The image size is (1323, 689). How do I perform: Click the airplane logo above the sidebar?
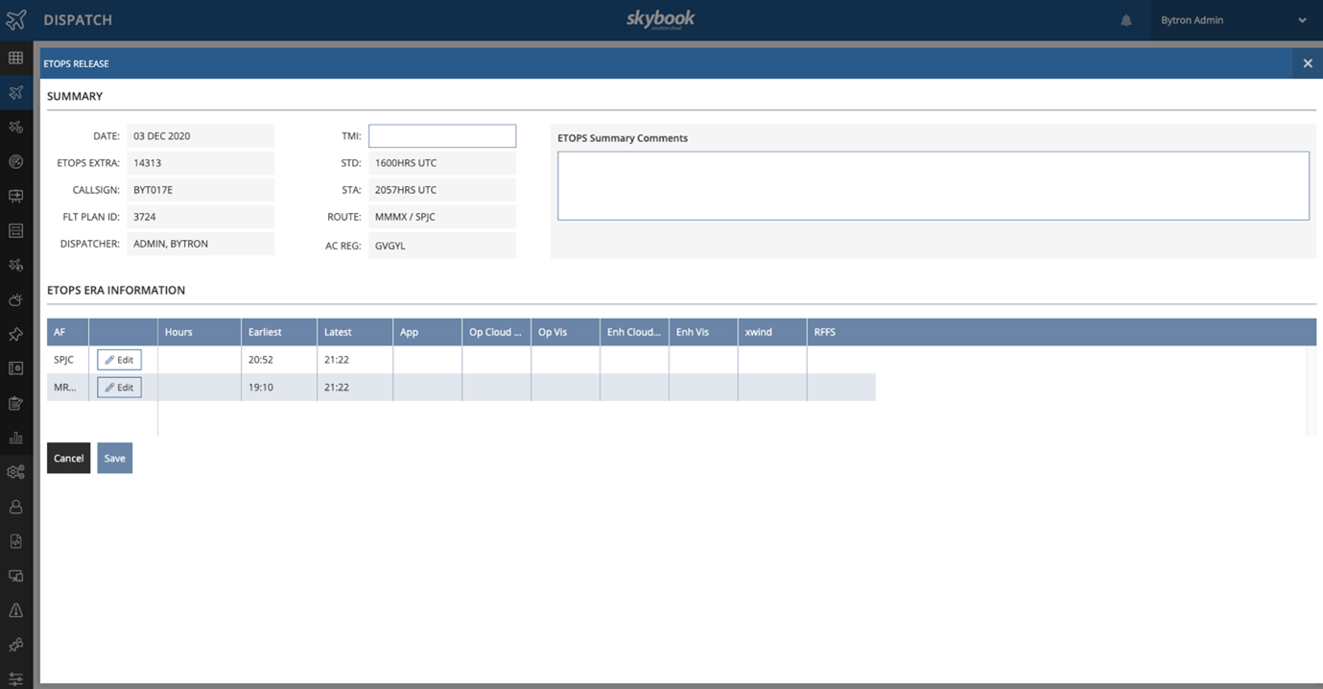[16, 19]
